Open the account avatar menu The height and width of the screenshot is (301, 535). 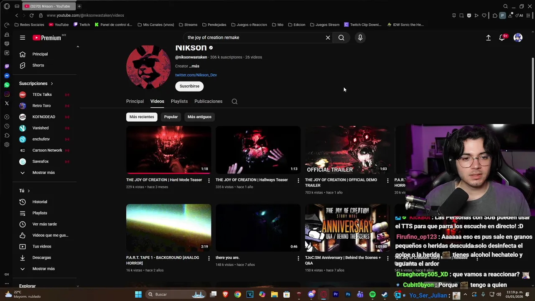click(518, 38)
